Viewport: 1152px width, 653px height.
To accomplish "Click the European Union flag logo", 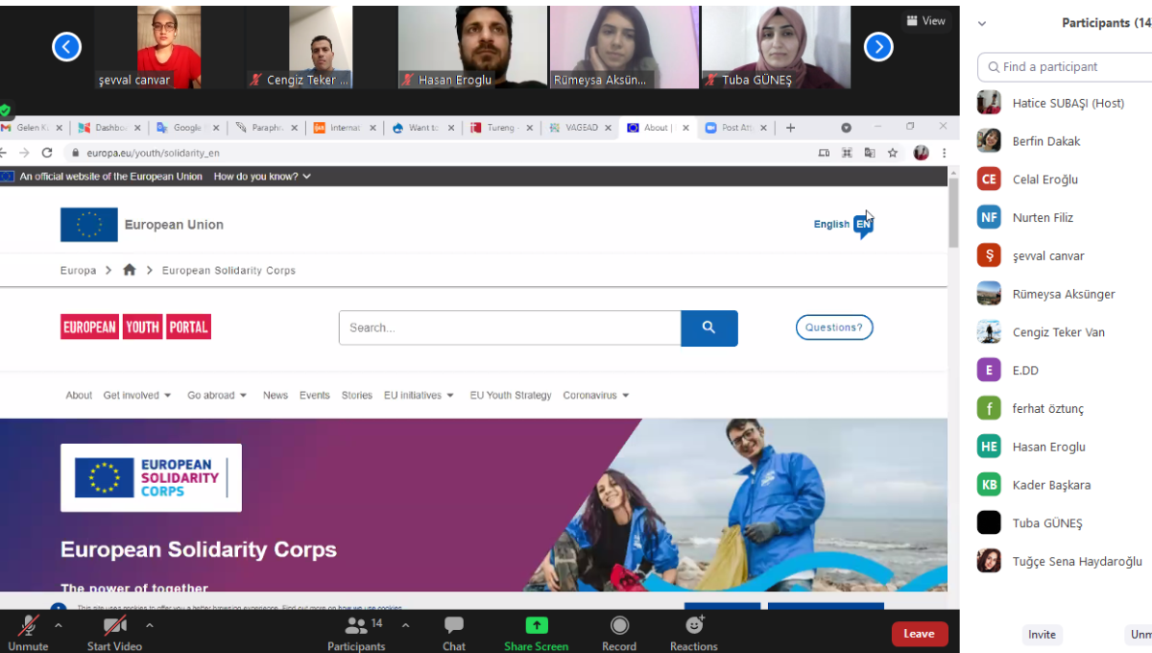I will click(89, 225).
